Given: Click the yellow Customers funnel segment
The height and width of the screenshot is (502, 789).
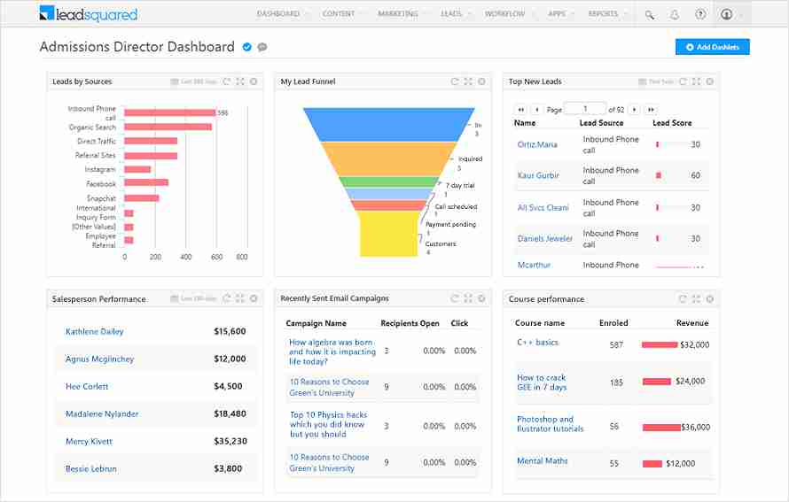Looking at the screenshot, I should pyautogui.click(x=388, y=234).
